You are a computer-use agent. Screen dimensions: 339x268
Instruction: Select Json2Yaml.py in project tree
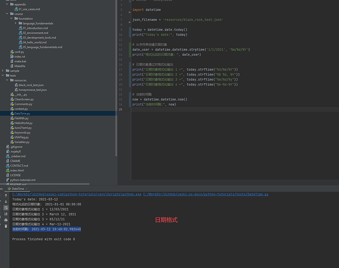coord(23,128)
